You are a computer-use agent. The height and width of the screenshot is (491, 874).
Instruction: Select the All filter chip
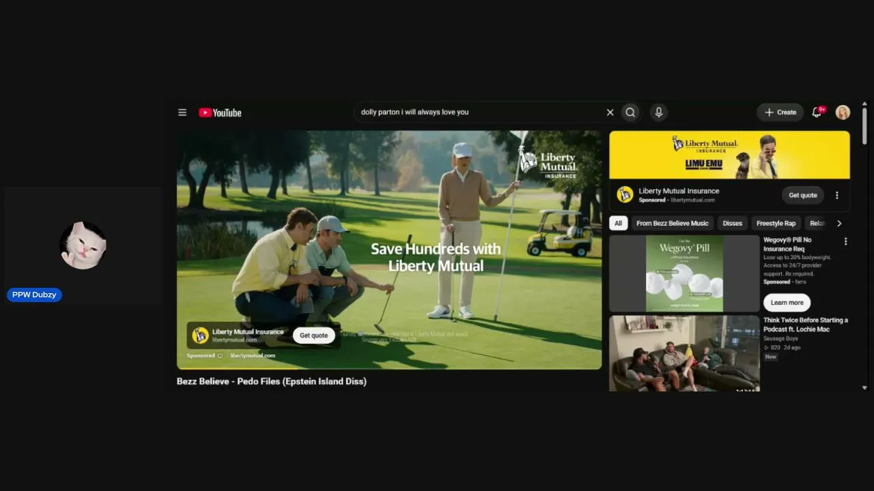[618, 223]
